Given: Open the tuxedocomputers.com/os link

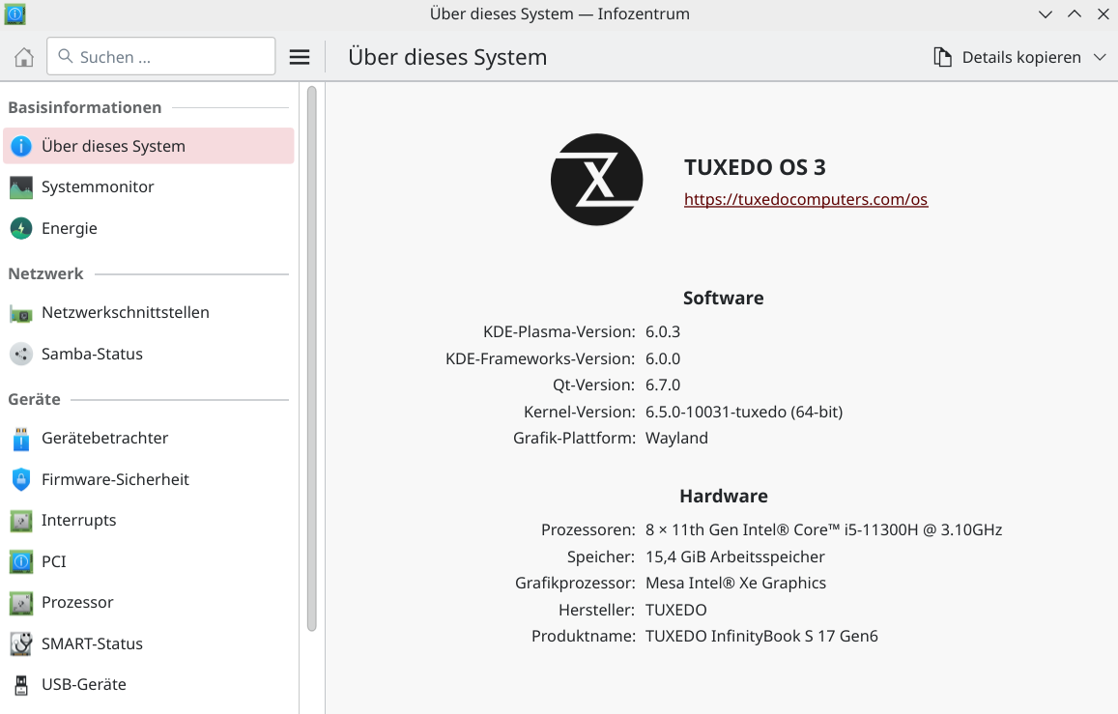Looking at the screenshot, I should click(806, 200).
